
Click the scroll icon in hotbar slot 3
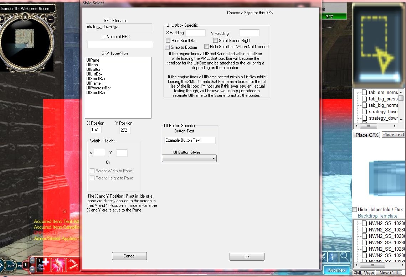[73, 264]
